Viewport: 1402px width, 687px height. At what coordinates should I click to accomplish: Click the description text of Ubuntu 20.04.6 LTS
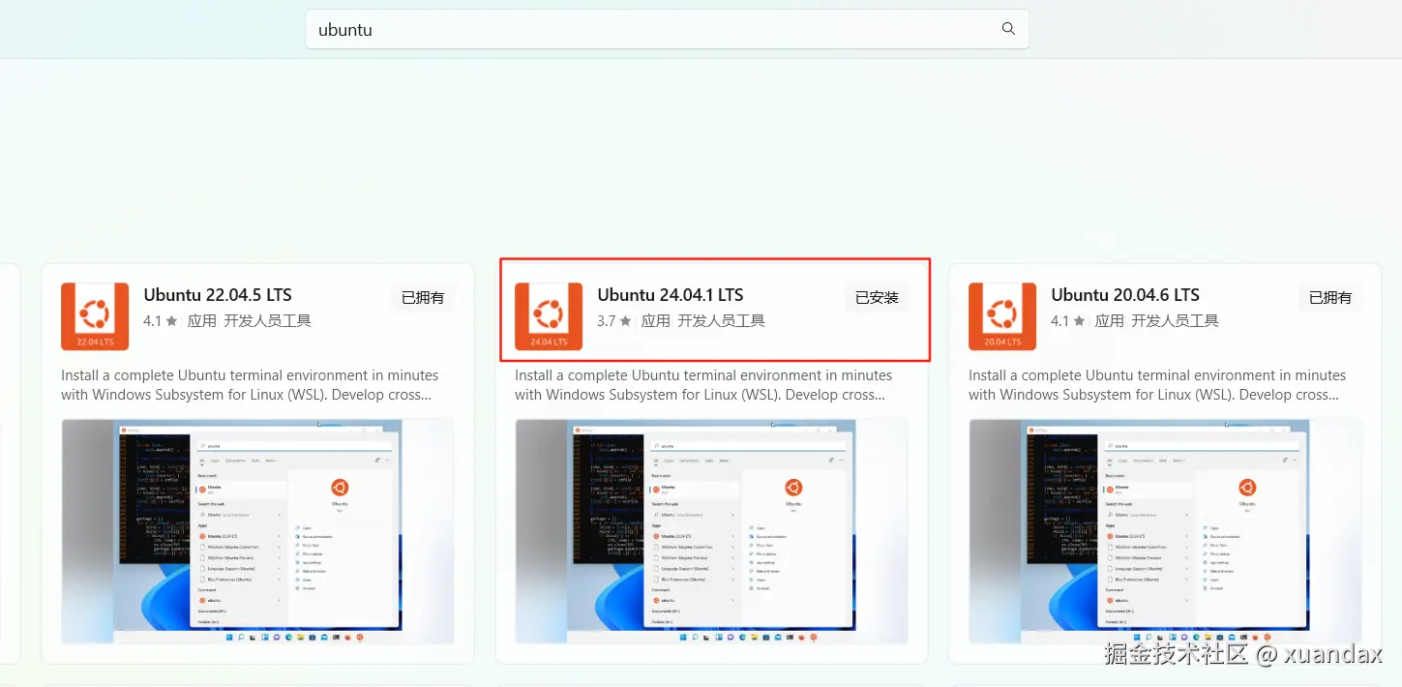(x=1157, y=385)
